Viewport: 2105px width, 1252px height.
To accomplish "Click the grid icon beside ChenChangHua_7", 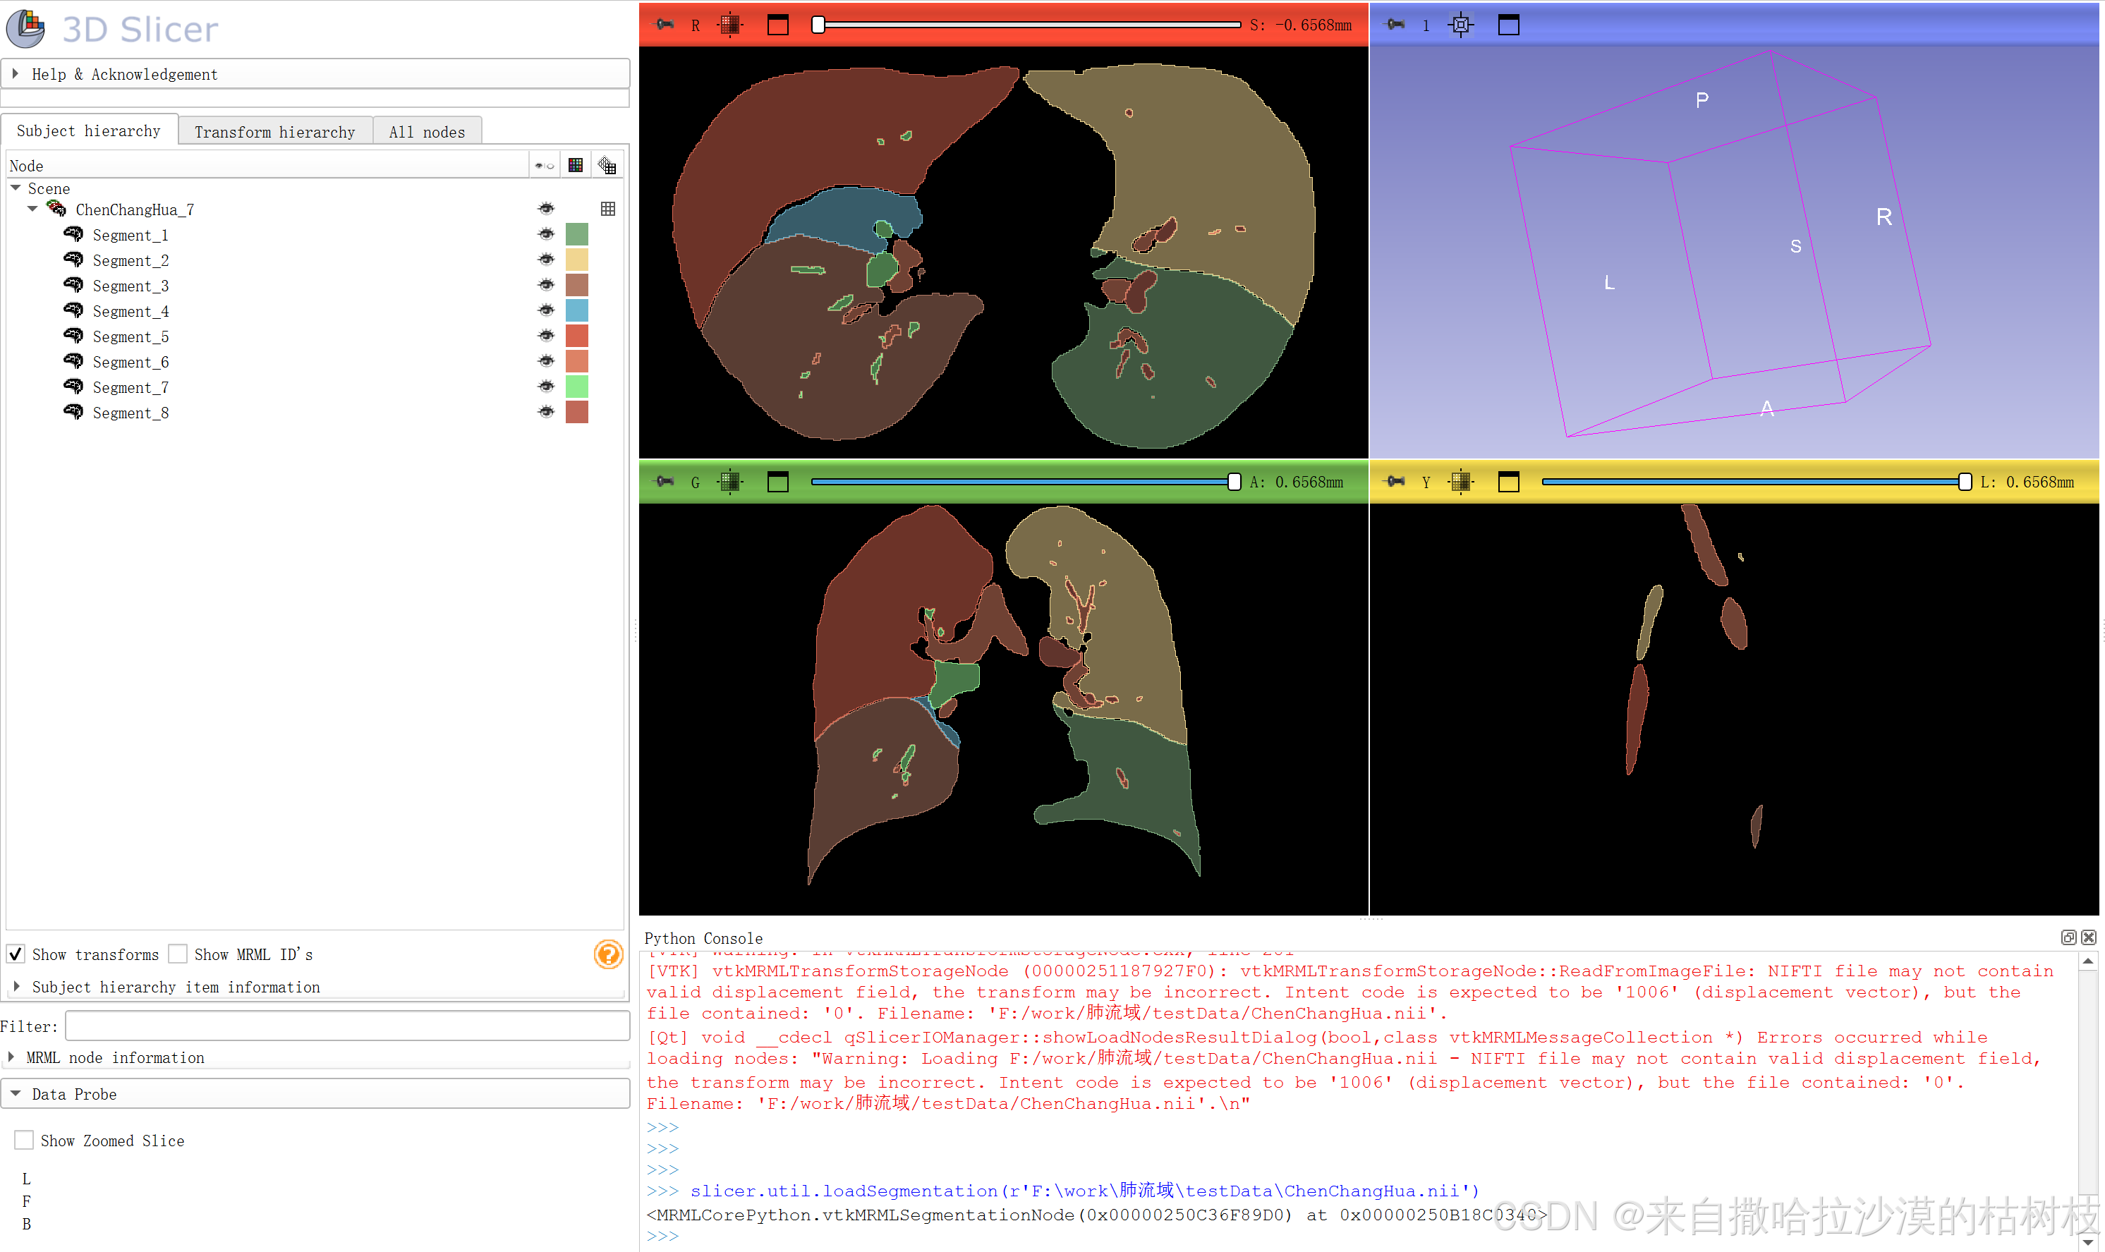I will coord(607,208).
